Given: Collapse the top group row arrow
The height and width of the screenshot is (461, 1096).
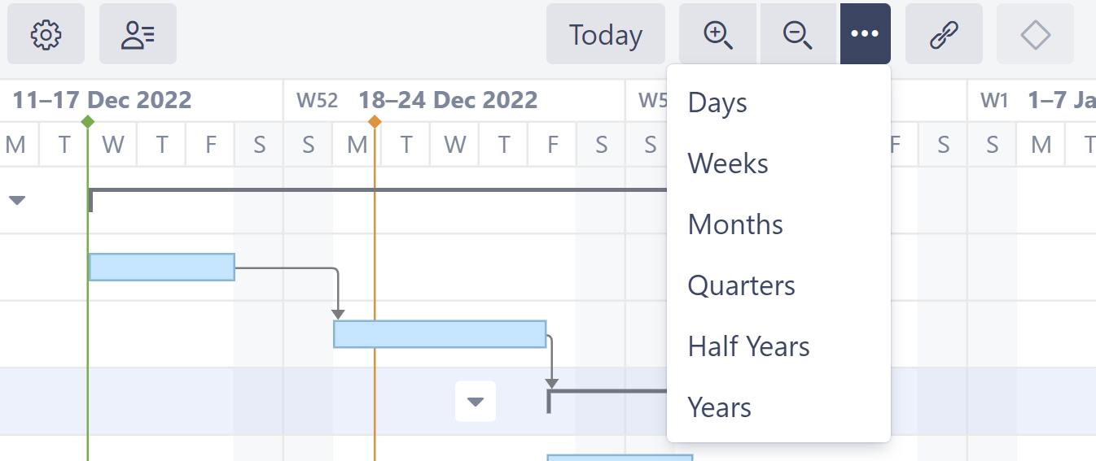Looking at the screenshot, I should [x=17, y=200].
